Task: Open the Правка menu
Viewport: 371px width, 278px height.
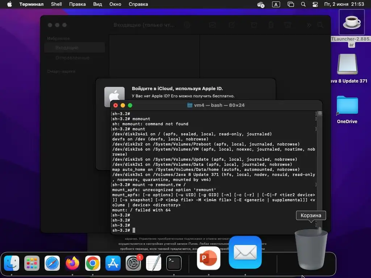Action: point(78,4)
